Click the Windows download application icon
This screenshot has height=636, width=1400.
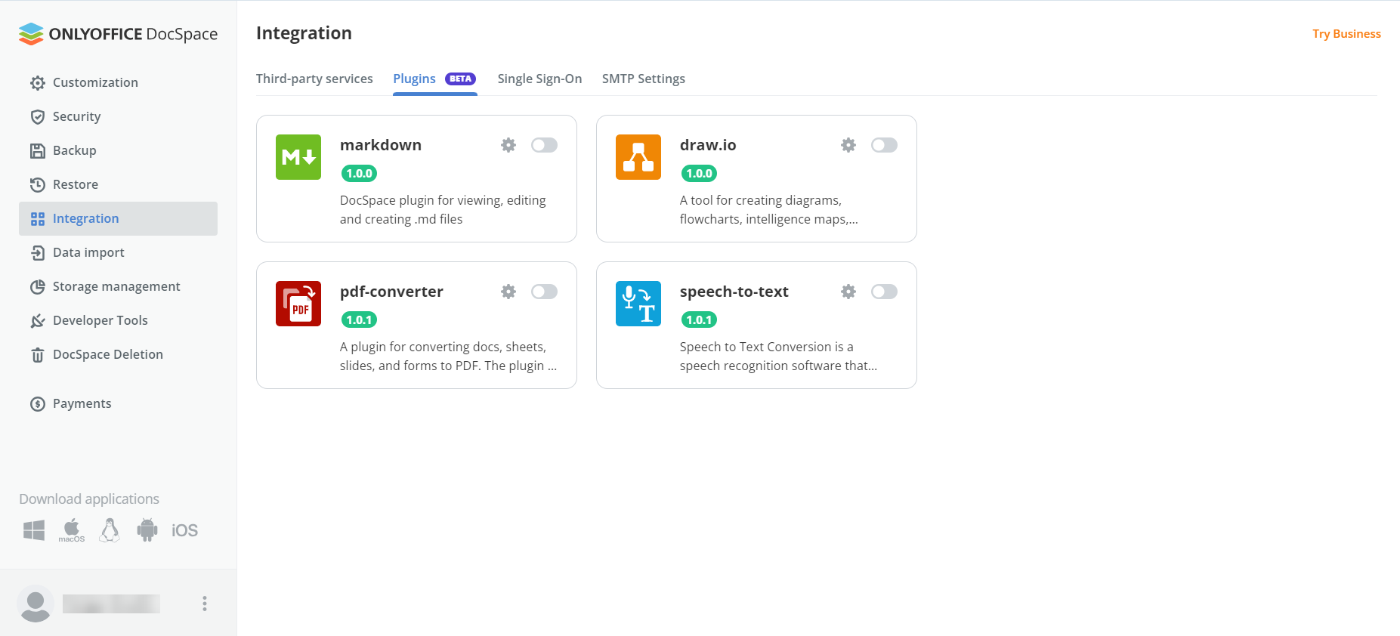pyautogui.click(x=34, y=530)
